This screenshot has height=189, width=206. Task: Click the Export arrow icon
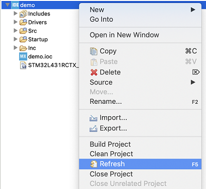[x=93, y=129]
